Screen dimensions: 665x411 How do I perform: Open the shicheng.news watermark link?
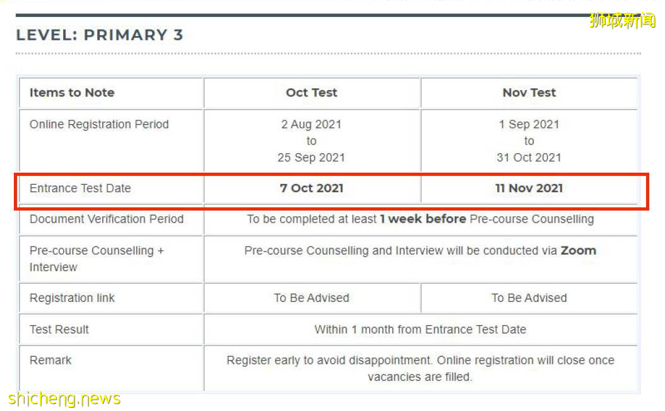[x=64, y=398]
